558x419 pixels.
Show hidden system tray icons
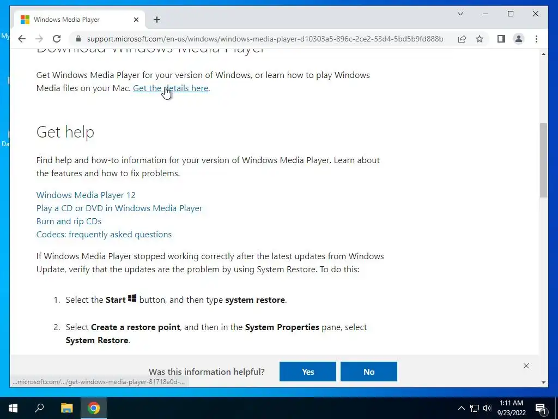[x=461, y=408]
